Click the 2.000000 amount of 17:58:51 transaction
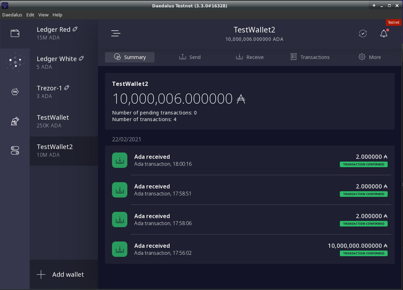Viewport: 403px width, 290px height. pyautogui.click(x=372, y=186)
